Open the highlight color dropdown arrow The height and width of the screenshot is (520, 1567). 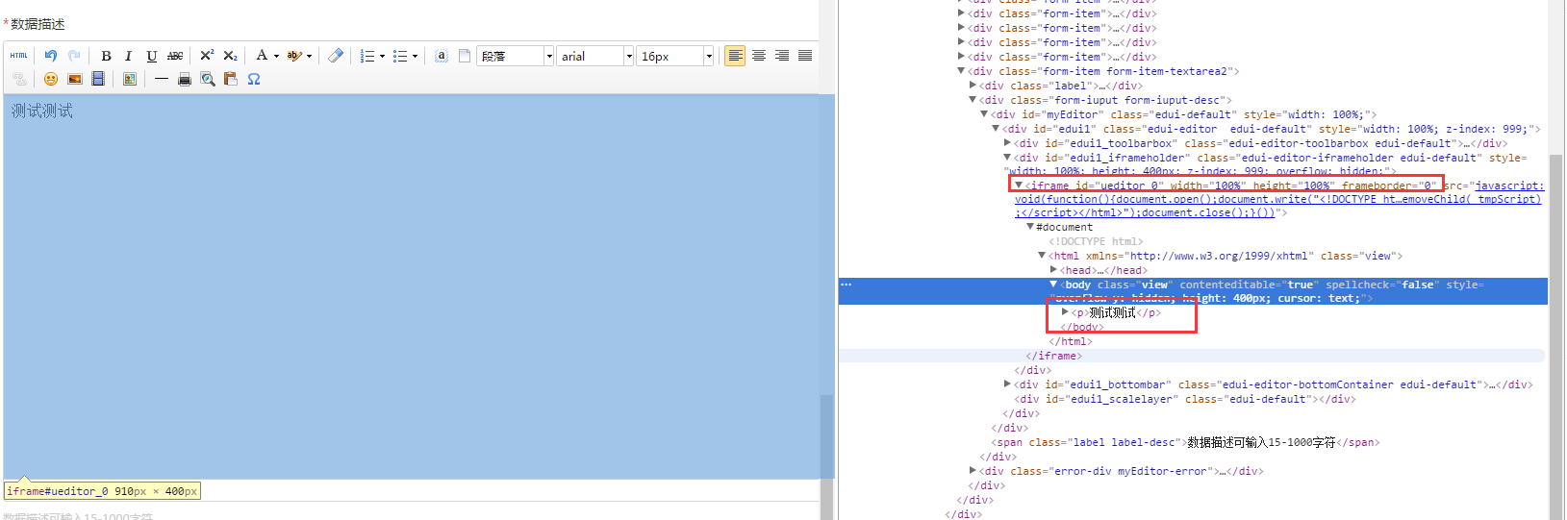[x=309, y=56]
